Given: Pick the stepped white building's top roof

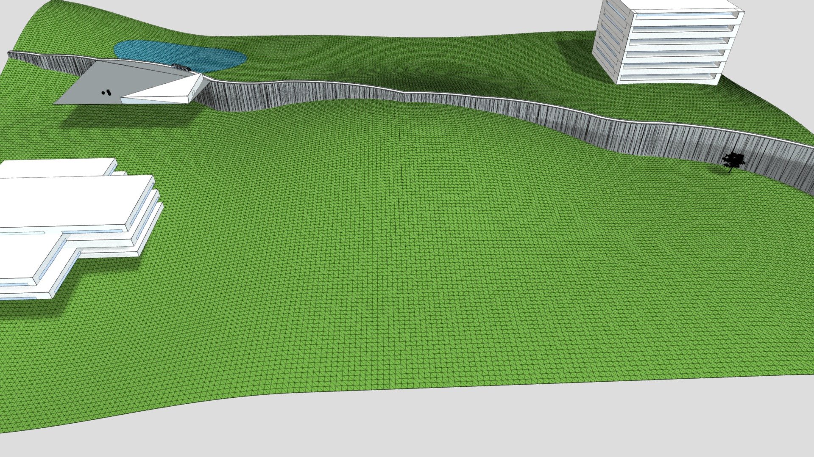Looking at the screenshot, I should tap(57, 168).
